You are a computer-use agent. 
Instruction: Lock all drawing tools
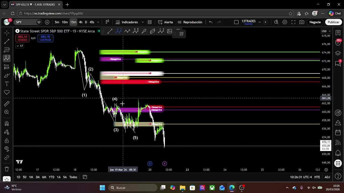[7, 141]
